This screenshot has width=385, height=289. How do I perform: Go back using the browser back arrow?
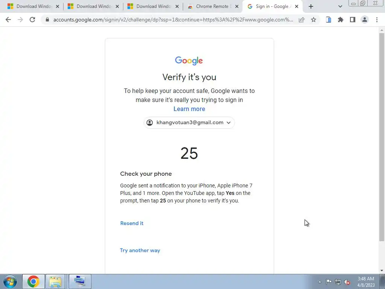[8, 20]
